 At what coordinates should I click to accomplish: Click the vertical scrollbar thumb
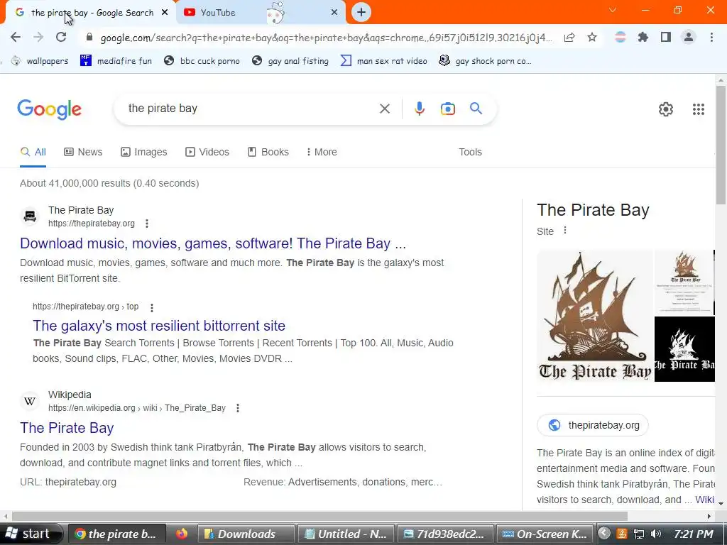pos(721,145)
